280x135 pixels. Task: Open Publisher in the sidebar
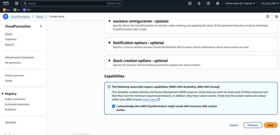10,109
